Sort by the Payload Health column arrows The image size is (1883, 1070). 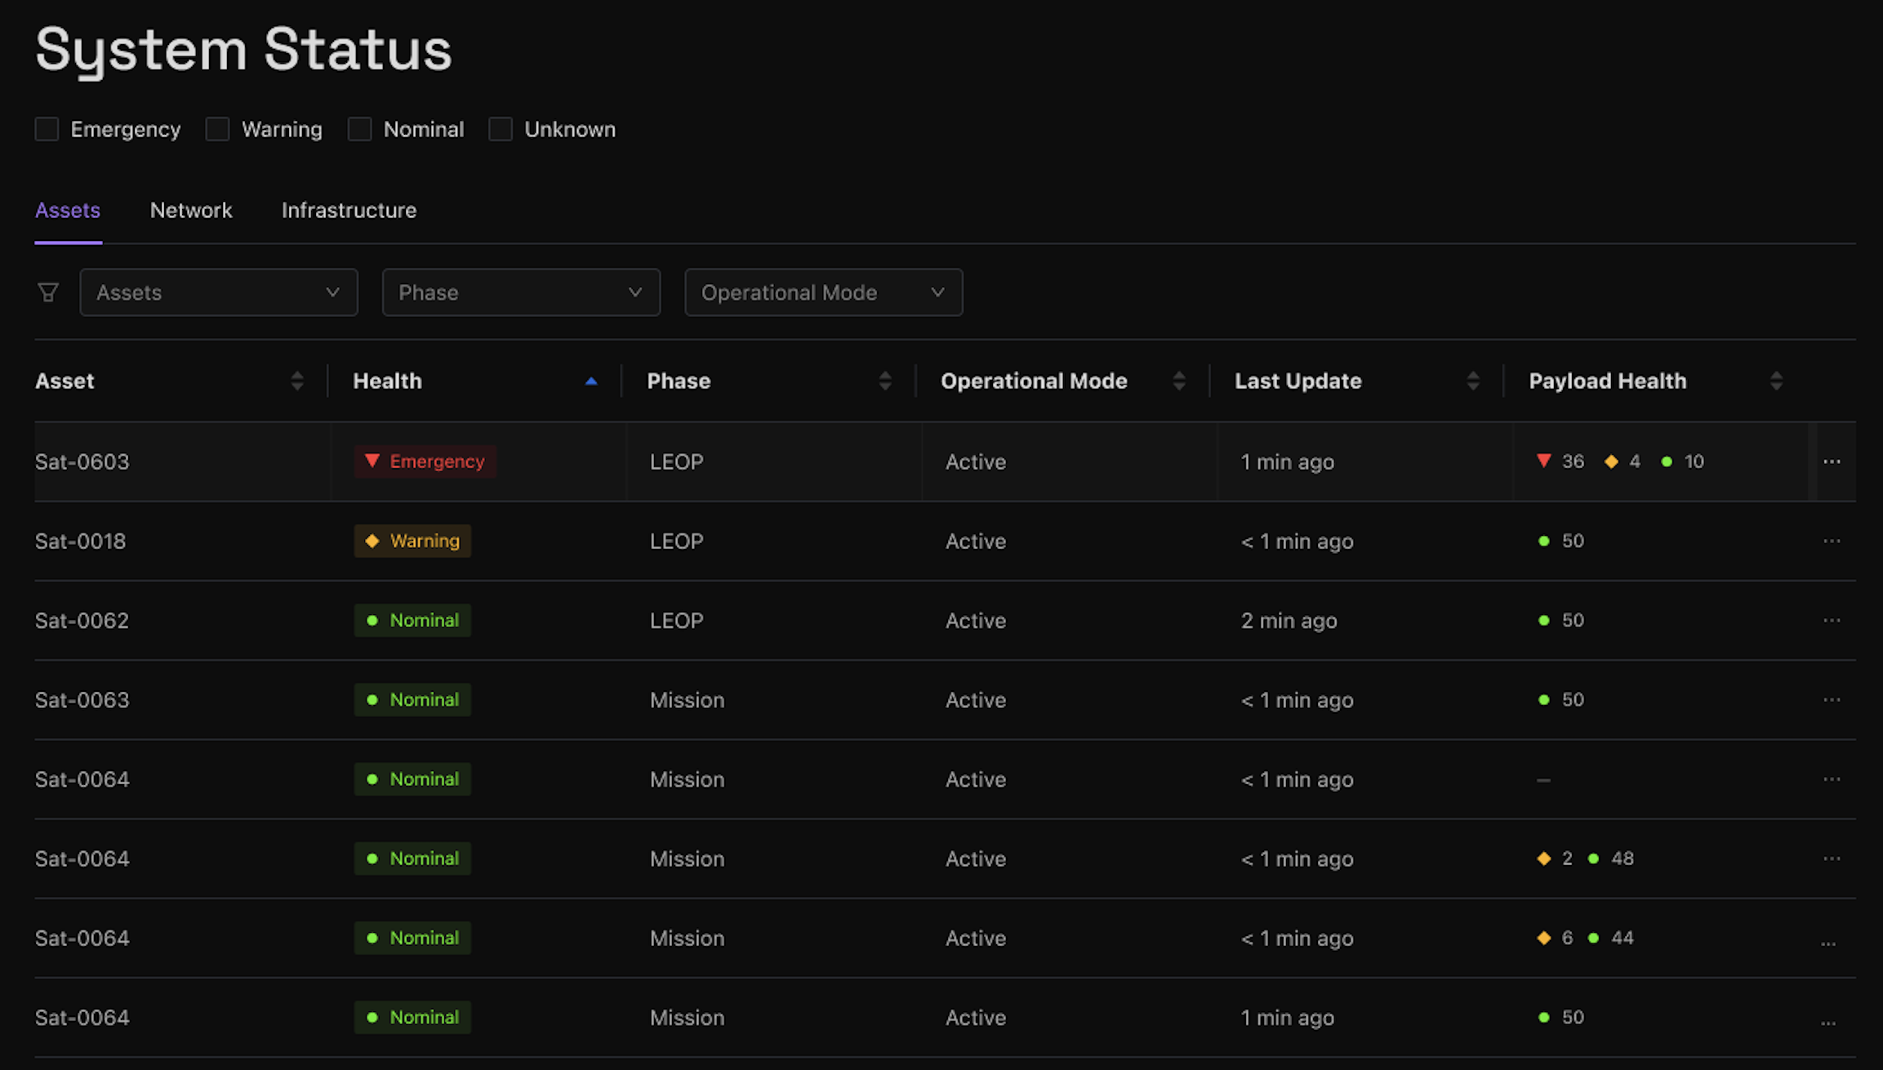1776,381
